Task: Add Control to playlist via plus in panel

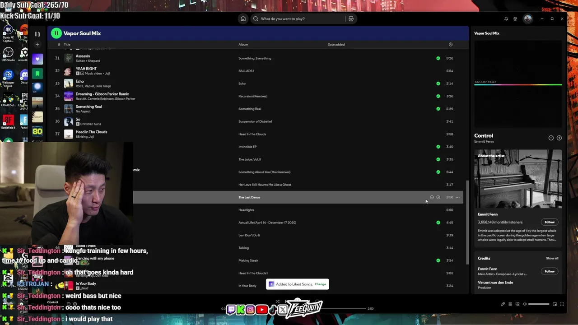Action: [559, 138]
